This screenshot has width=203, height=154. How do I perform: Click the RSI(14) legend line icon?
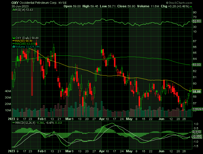pos(14,10)
